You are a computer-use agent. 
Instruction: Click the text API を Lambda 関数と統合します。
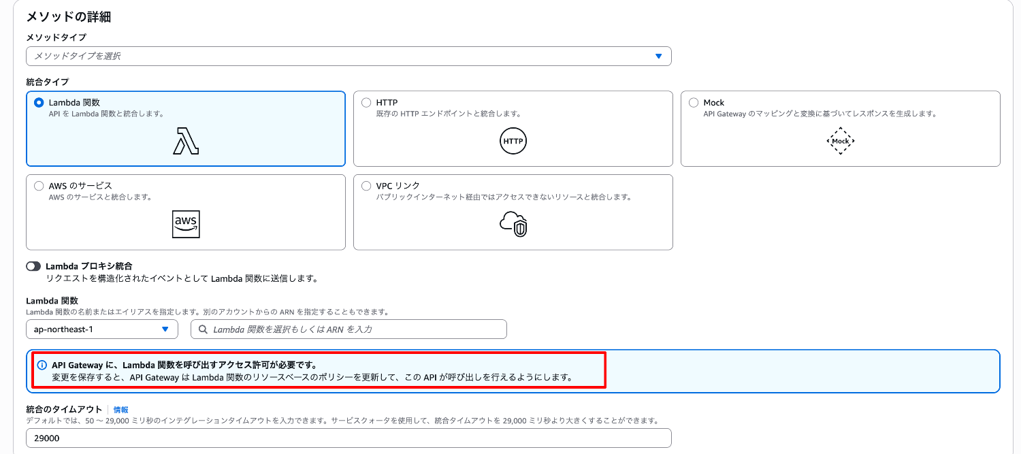tap(106, 114)
